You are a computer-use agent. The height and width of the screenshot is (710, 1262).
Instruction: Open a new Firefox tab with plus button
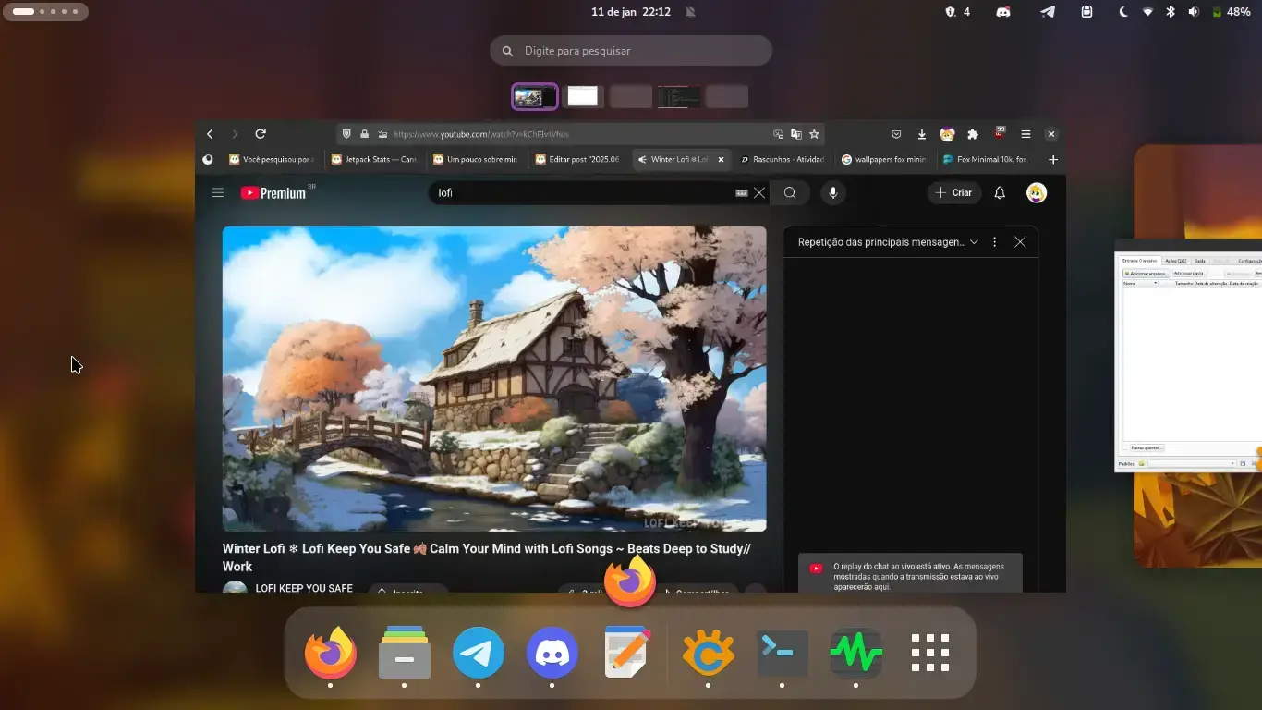(1052, 159)
